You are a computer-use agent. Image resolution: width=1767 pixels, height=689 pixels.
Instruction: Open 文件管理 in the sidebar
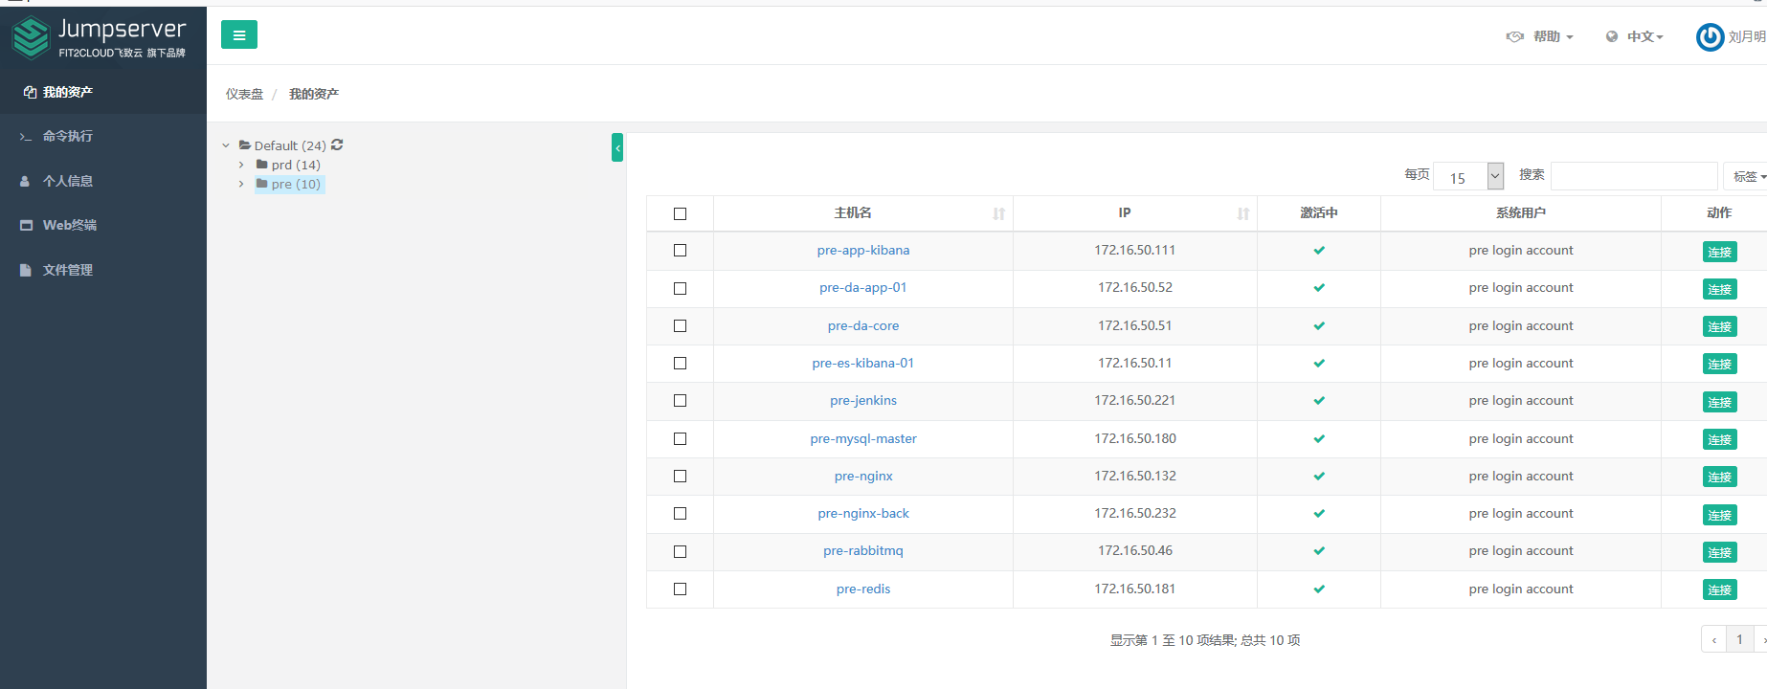coord(103,270)
